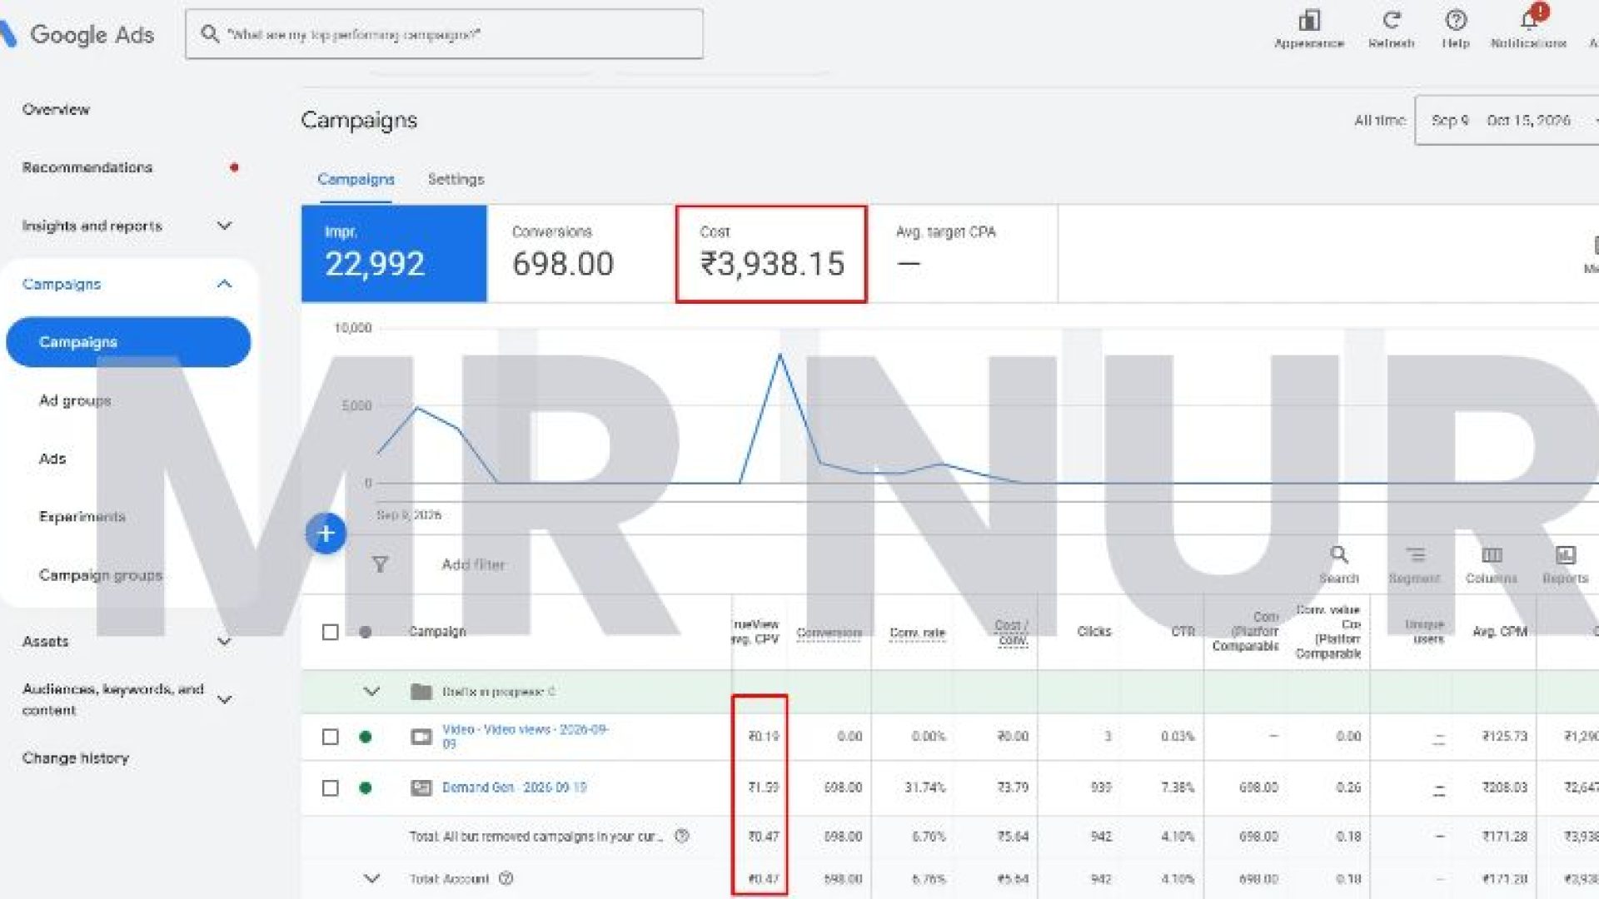Select the Campaigns tab

(x=356, y=179)
